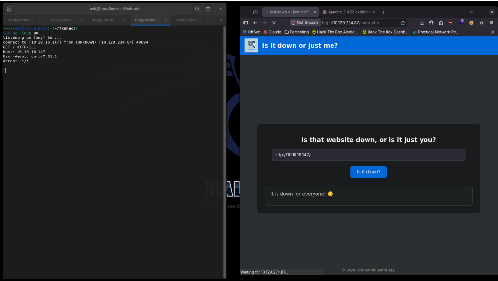Click the terminal search icon

[197, 9]
